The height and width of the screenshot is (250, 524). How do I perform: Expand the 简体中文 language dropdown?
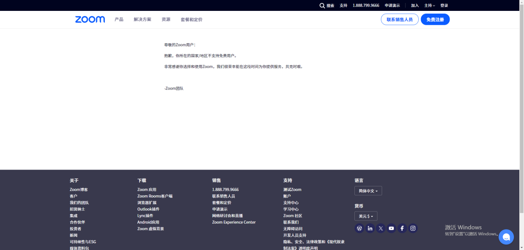pos(368,191)
